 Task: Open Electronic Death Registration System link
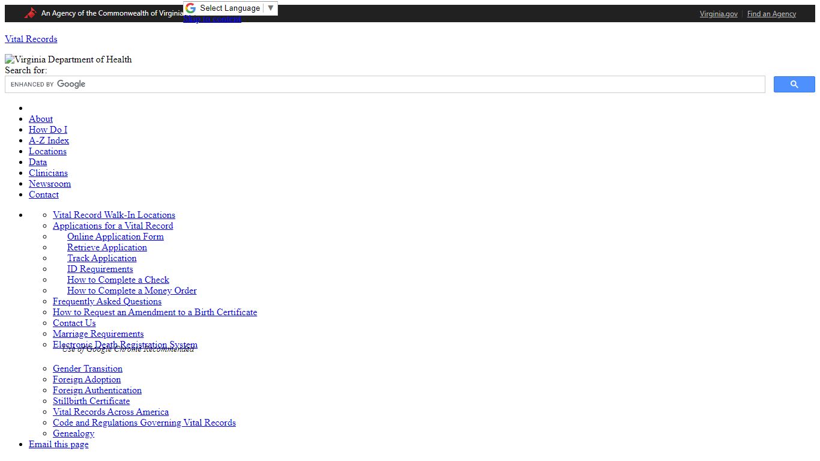click(x=125, y=345)
